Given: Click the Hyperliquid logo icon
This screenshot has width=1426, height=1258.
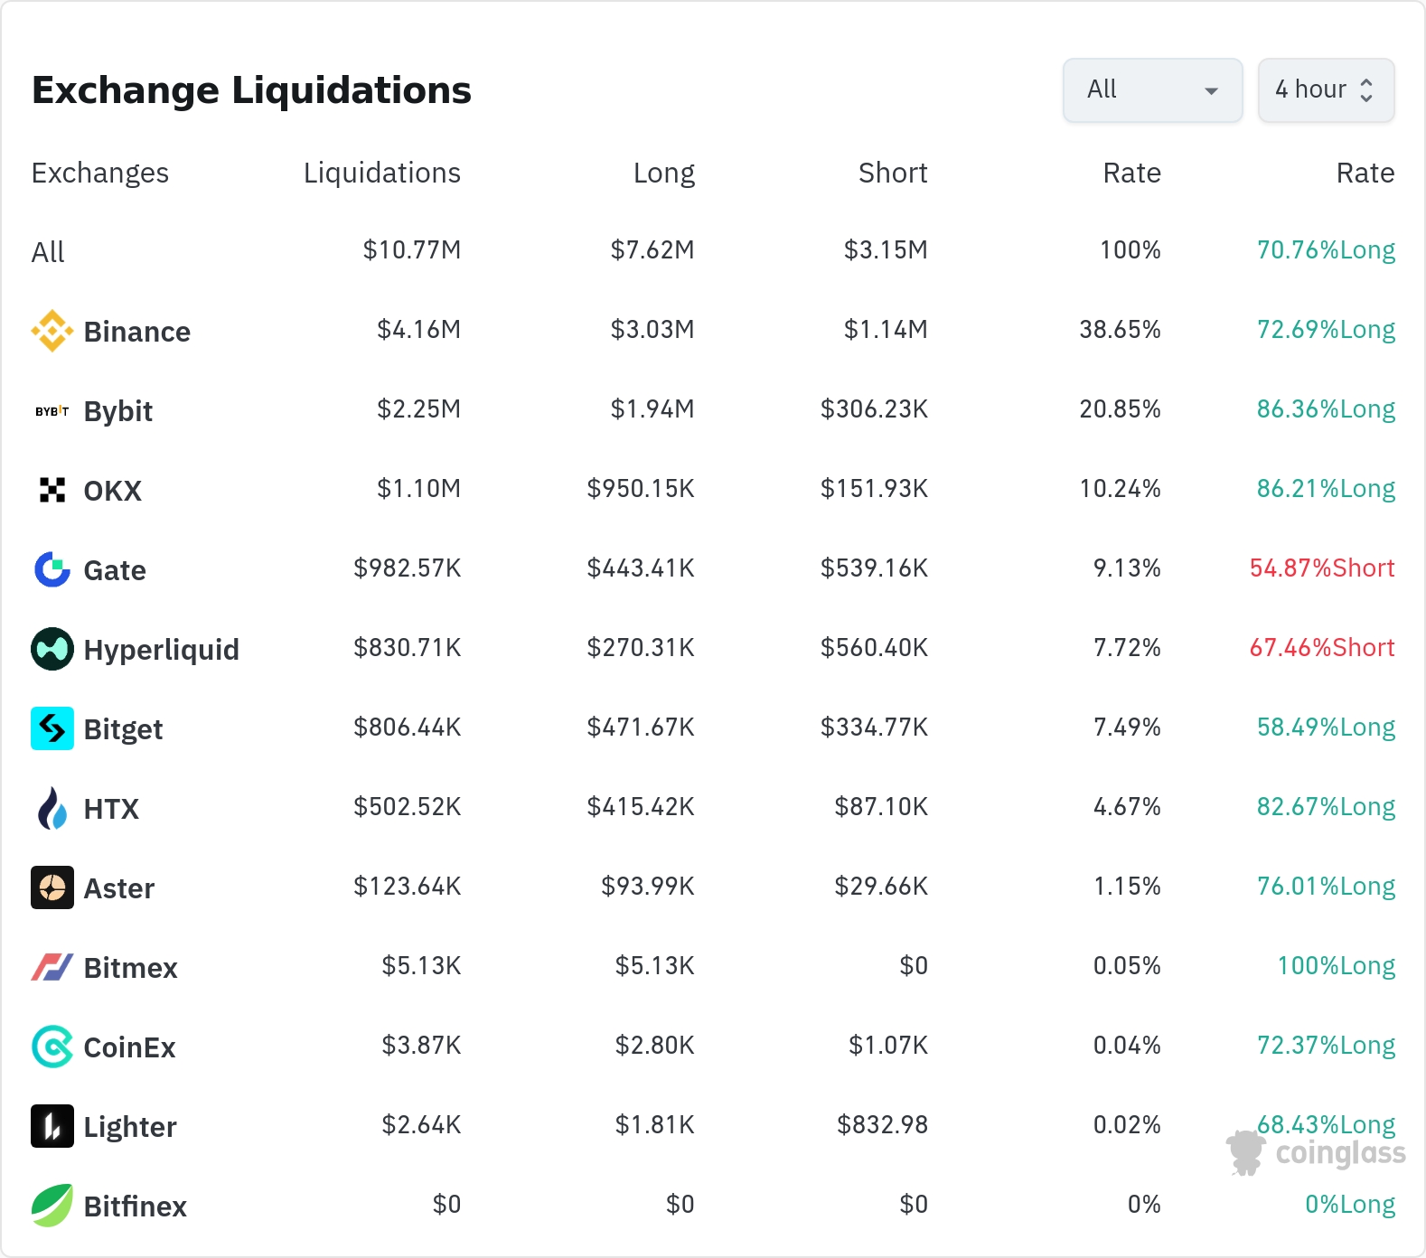Looking at the screenshot, I should 52,649.
